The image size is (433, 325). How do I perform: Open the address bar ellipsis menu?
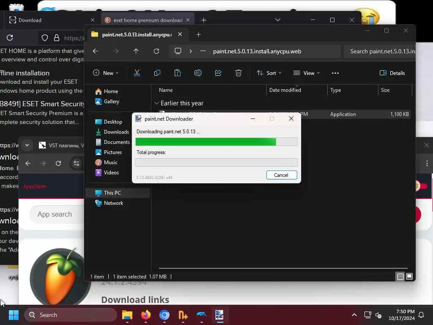click(203, 51)
